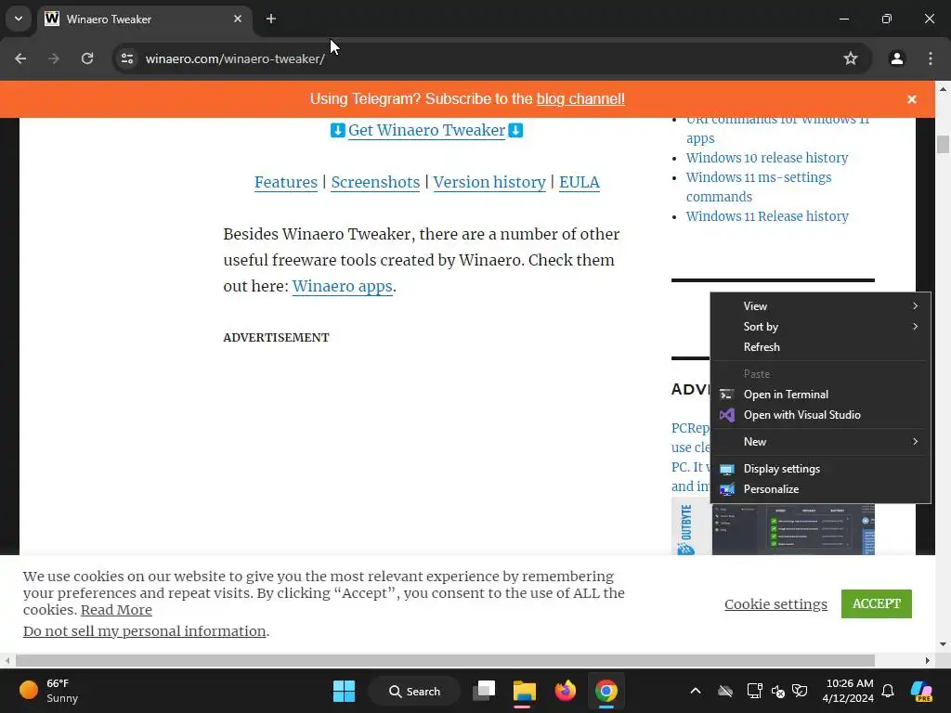
Task: Choose Personalize from context menu
Action: click(820, 489)
